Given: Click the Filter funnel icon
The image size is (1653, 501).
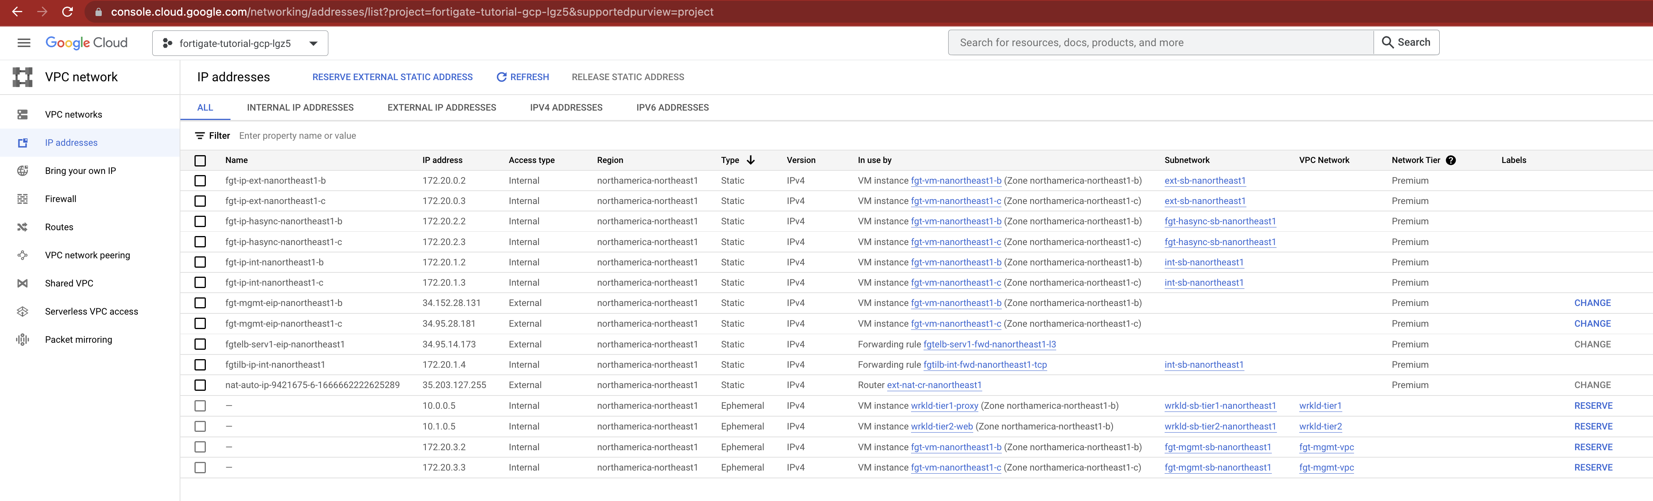Looking at the screenshot, I should [200, 135].
